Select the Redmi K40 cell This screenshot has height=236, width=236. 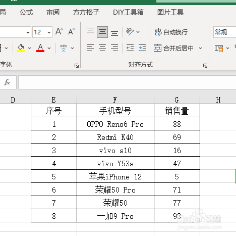(115, 137)
